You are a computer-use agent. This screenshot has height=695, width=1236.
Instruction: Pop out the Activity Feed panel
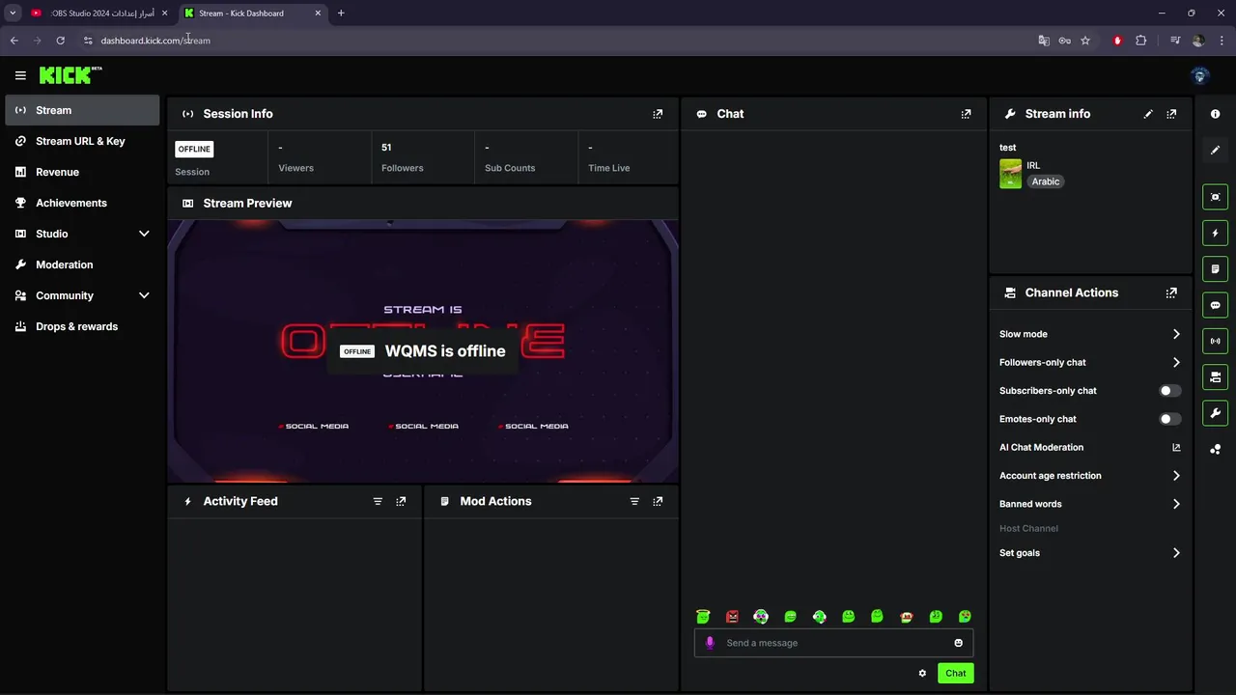click(401, 501)
